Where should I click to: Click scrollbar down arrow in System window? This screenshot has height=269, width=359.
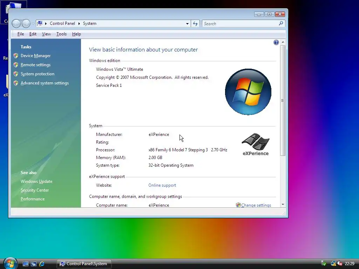point(283,205)
